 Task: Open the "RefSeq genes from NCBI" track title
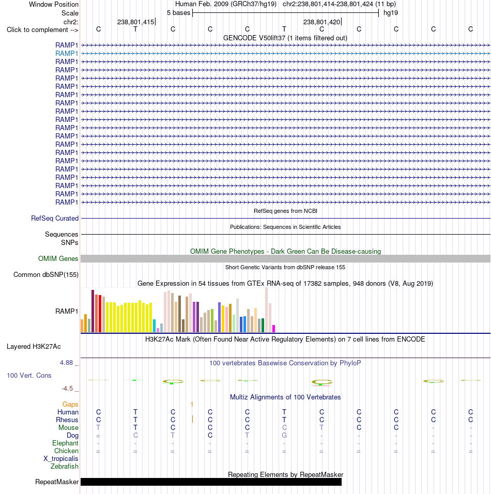285,211
